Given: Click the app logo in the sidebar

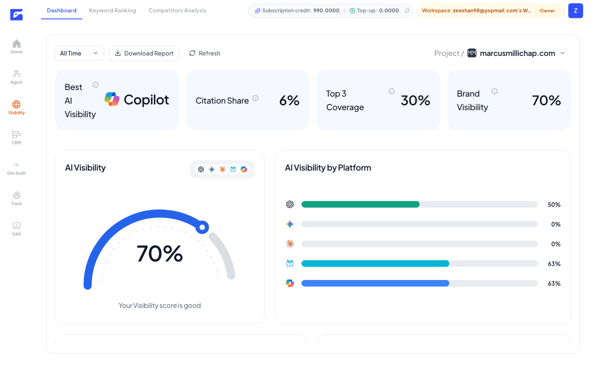Looking at the screenshot, I should pos(16,15).
